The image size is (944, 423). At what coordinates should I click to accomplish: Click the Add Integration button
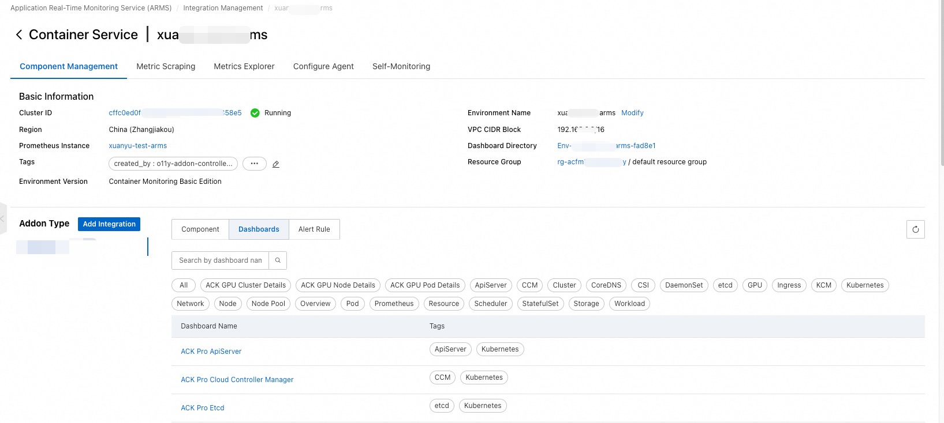(x=109, y=224)
